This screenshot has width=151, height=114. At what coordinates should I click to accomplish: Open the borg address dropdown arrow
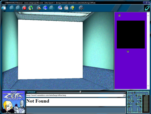click(124, 95)
